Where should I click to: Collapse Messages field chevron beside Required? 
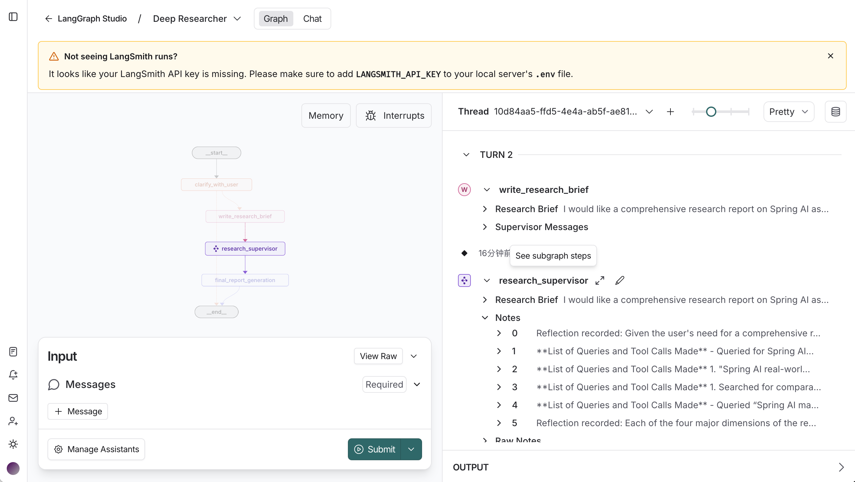[417, 384]
